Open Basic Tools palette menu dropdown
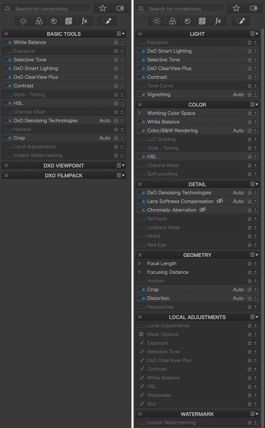 [121, 34]
